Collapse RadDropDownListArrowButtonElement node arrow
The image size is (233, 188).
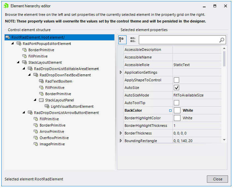[24, 112]
